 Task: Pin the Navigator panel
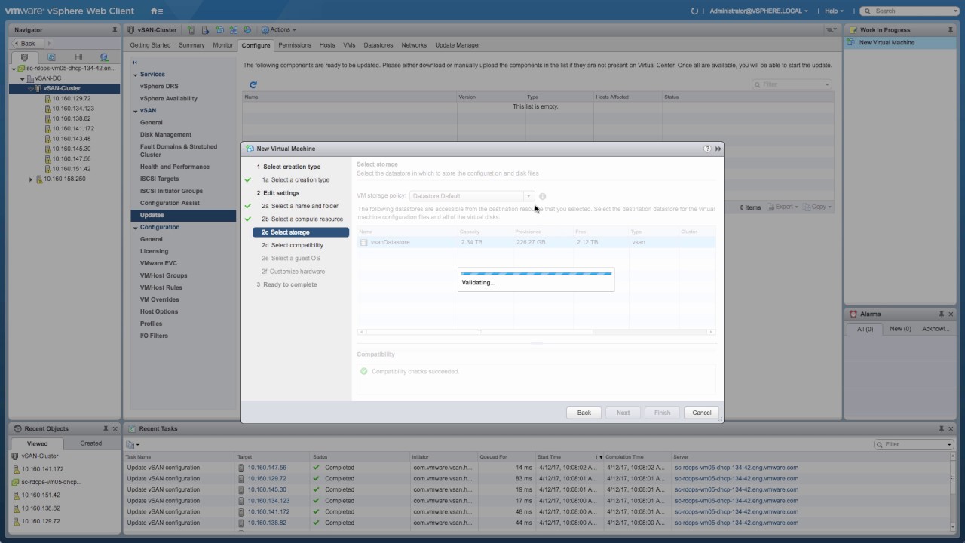coord(115,30)
